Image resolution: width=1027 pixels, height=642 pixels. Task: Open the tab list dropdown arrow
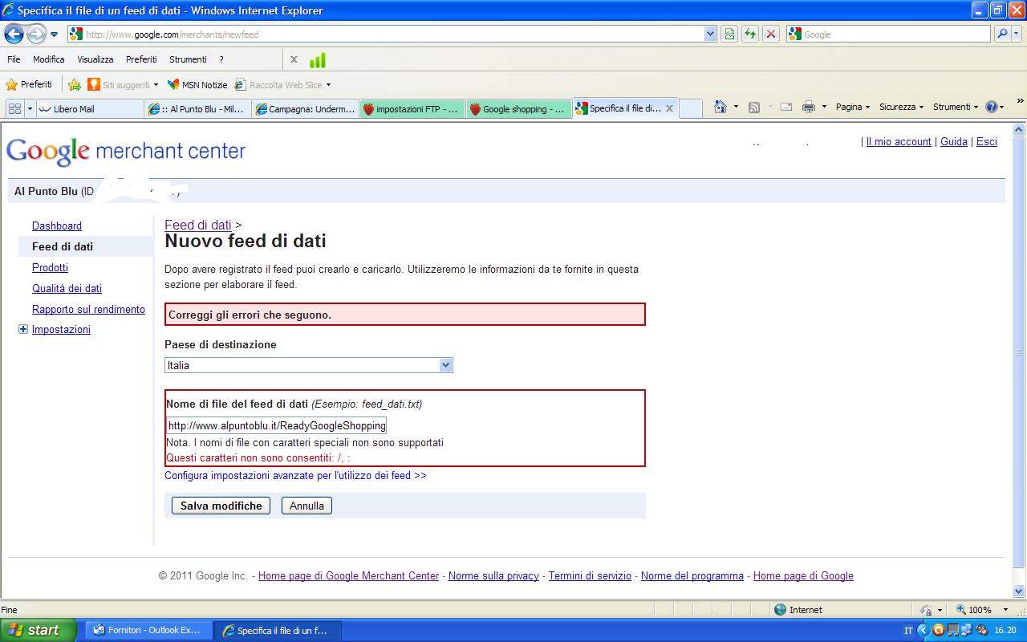tap(30, 108)
